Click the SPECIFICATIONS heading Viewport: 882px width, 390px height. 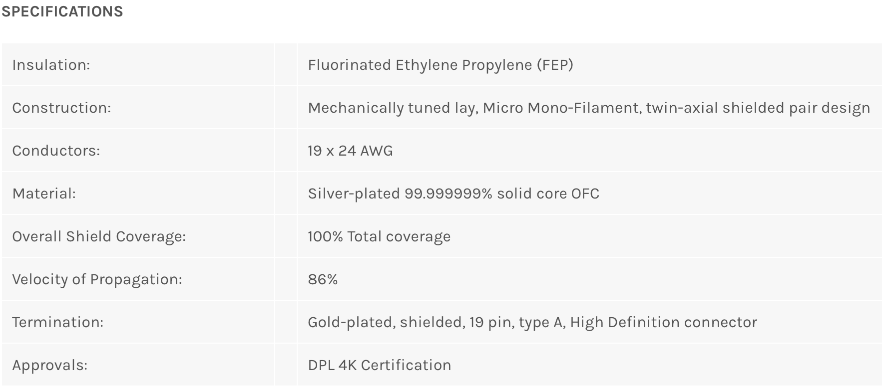point(62,11)
